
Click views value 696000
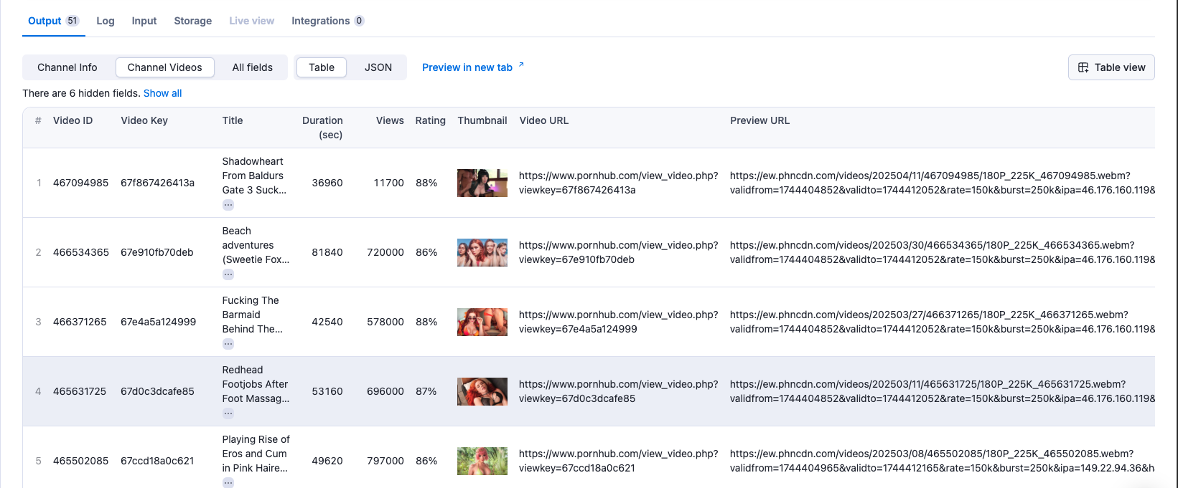coord(385,391)
